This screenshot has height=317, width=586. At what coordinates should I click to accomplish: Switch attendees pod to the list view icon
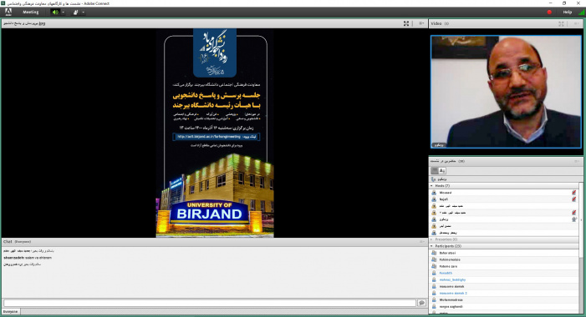point(434,171)
